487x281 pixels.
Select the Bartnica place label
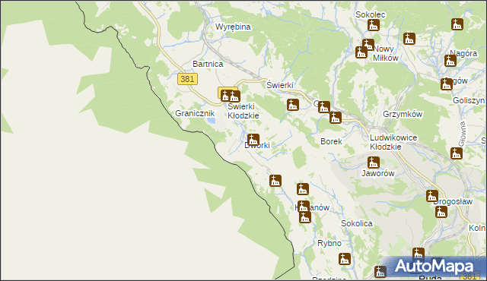coord(208,64)
